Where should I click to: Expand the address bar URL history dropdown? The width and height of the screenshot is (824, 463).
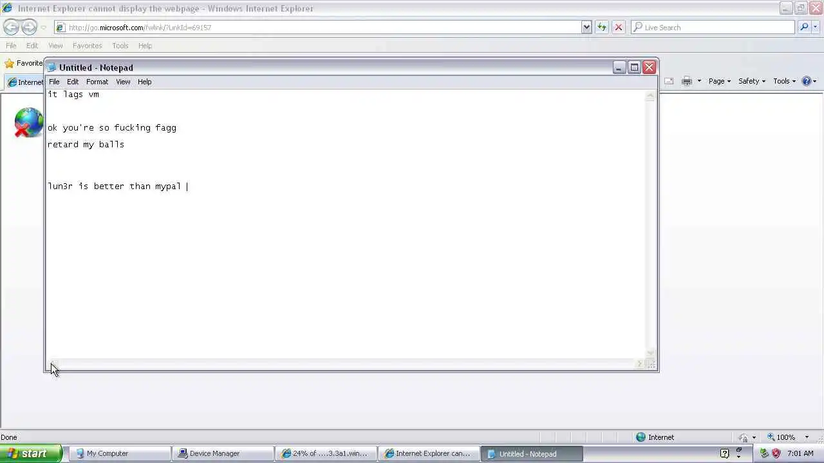tap(586, 27)
